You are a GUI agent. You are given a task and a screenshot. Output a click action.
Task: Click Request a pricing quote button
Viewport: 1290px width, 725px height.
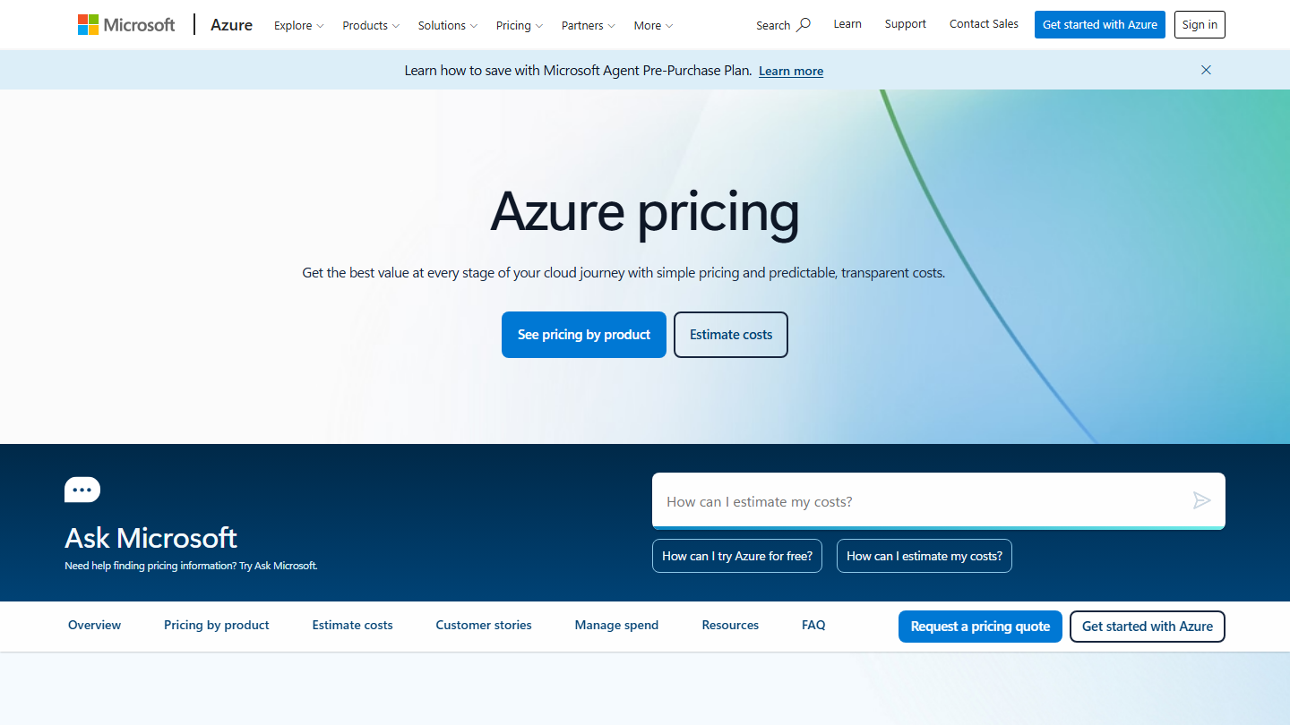pos(980,627)
